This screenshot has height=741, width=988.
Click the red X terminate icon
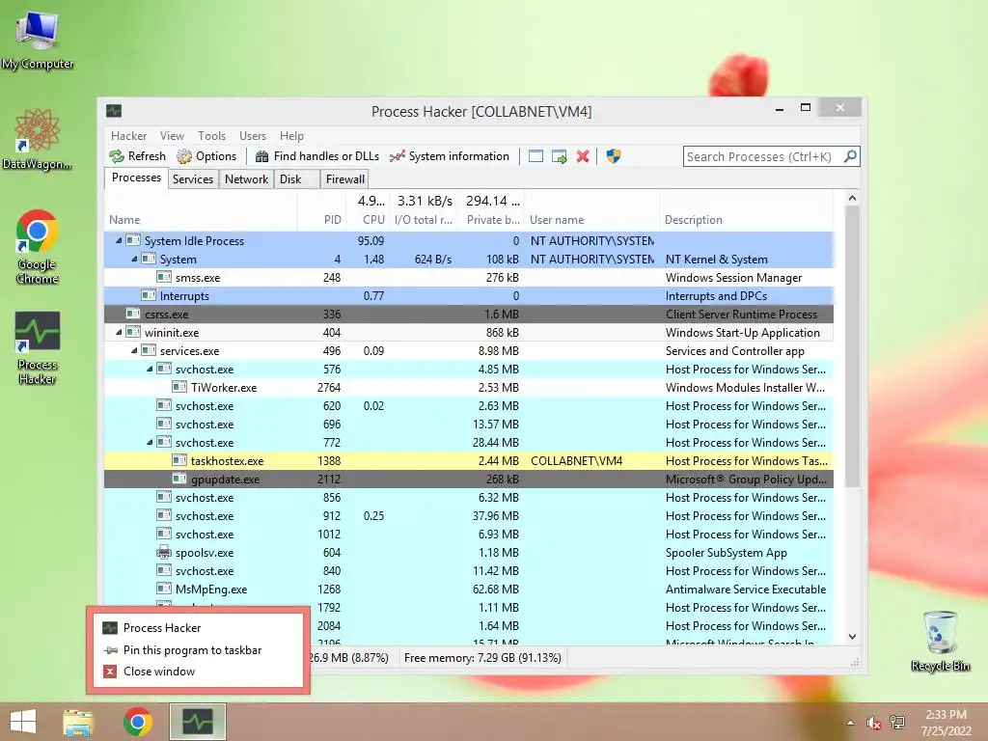point(583,156)
